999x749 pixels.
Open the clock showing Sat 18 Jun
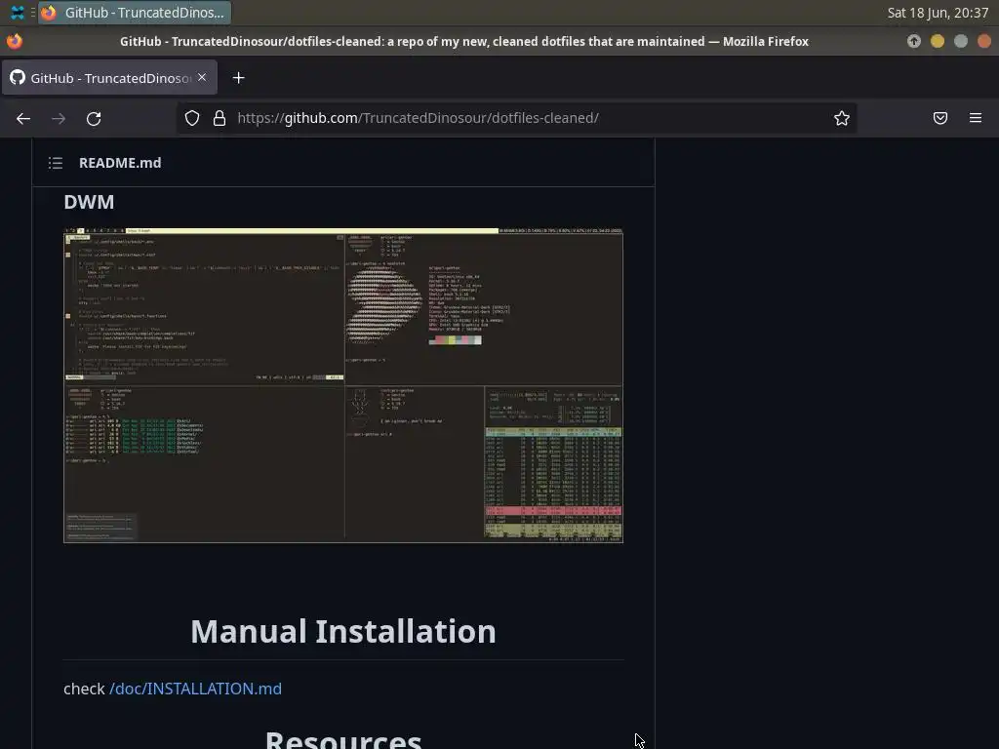[938, 13]
